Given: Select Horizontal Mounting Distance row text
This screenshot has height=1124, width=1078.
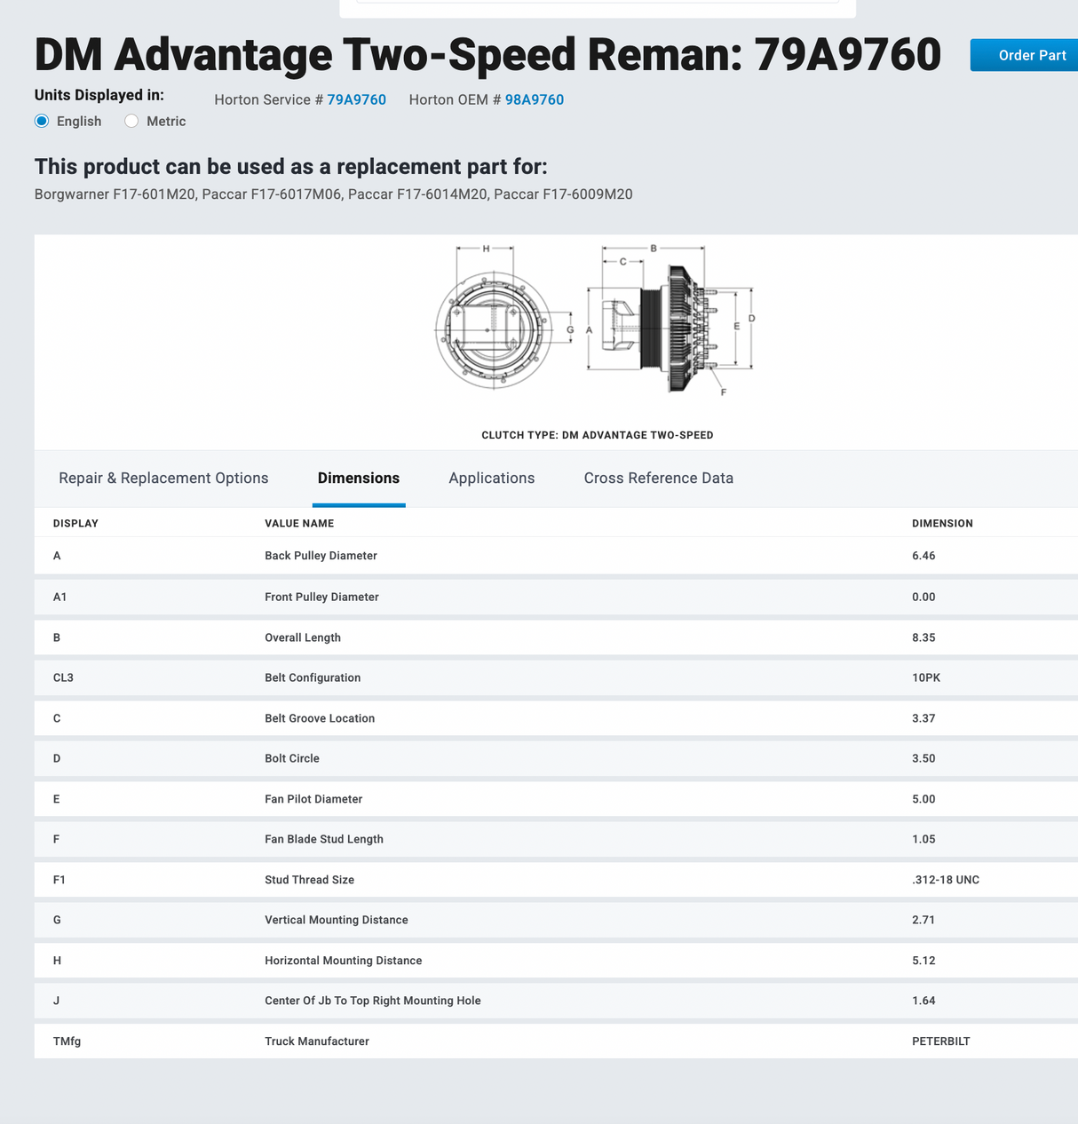Looking at the screenshot, I should pos(344,961).
